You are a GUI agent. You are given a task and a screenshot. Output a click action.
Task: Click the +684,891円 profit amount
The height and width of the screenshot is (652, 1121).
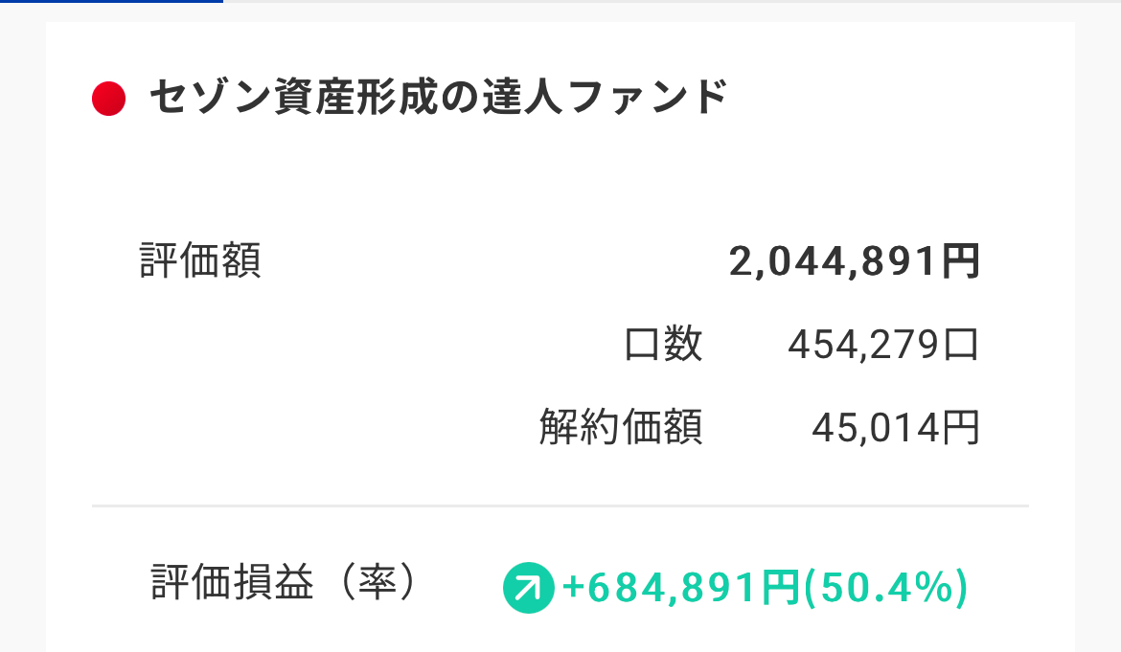pyautogui.click(x=681, y=588)
